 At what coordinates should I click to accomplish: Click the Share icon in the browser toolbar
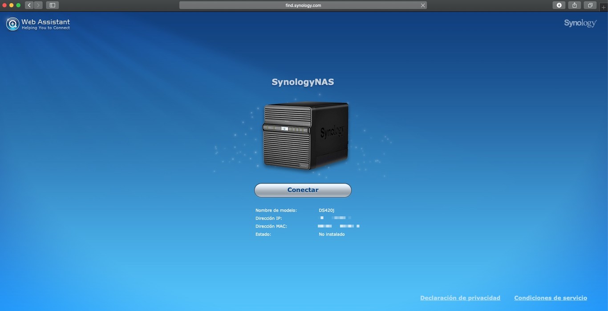tap(574, 5)
